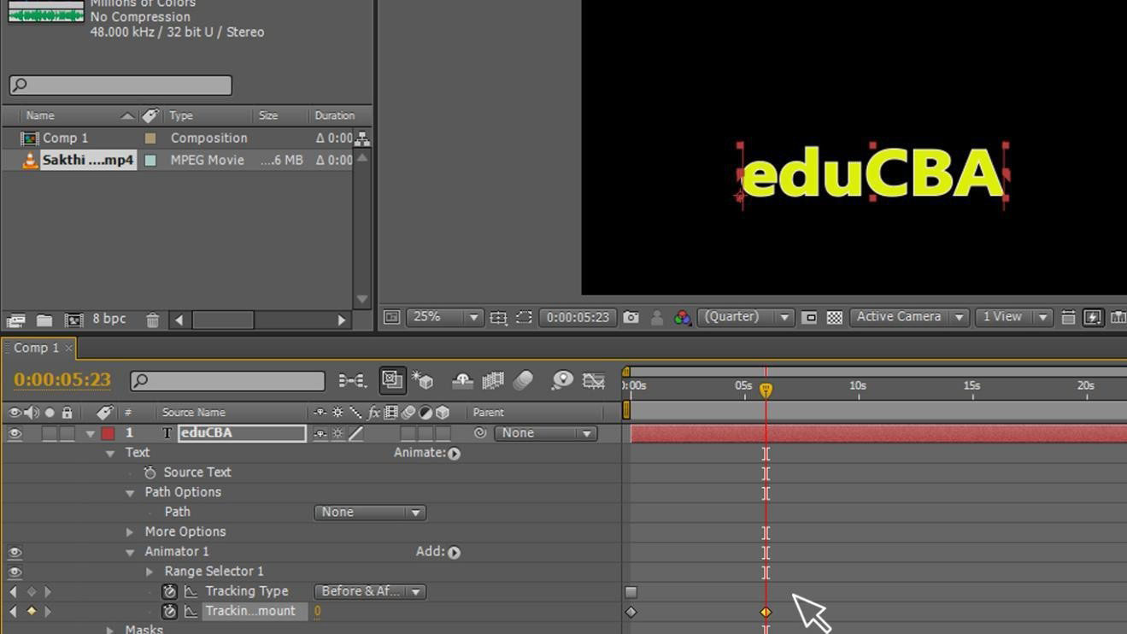Open project flowchart view icon
The height and width of the screenshot is (634, 1127).
[362, 138]
